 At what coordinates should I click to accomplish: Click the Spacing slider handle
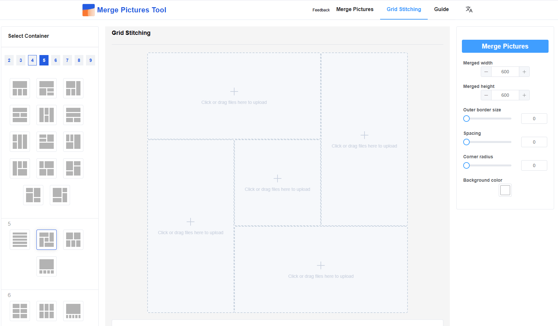click(466, 142)
